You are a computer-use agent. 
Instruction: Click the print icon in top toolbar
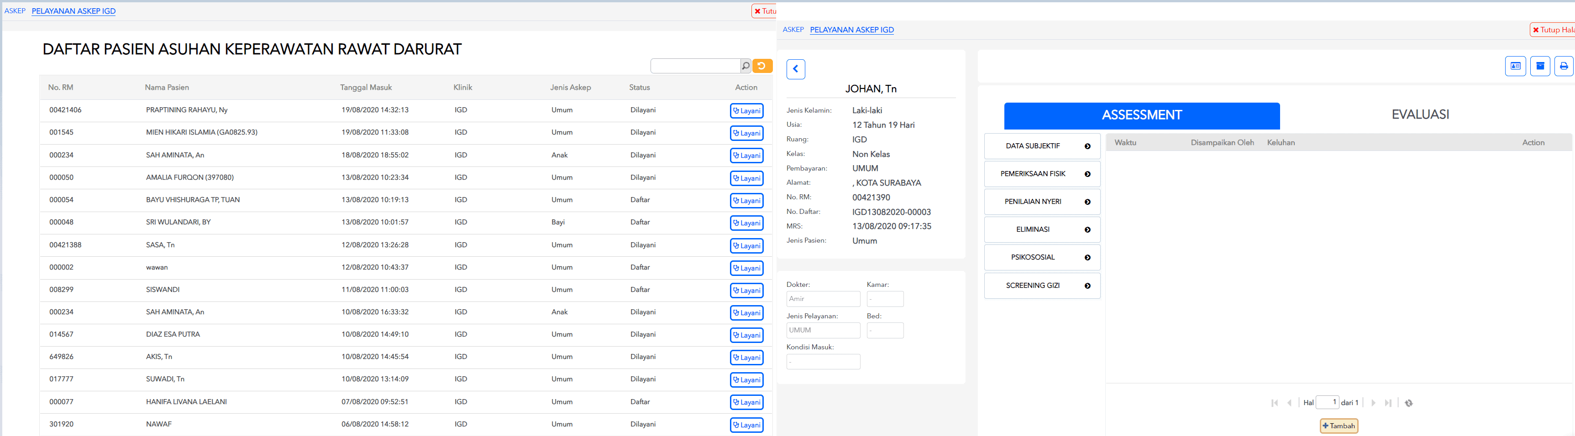(x=1564, y=66)
